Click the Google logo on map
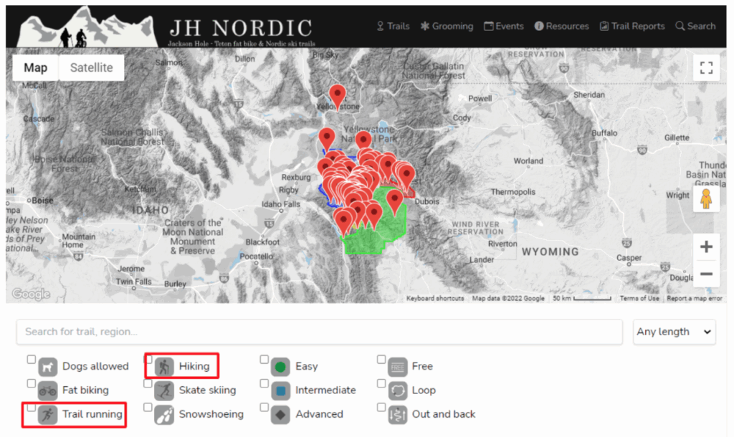The height and width of the screenshot is (437, 734). click(x=31, y=294)
